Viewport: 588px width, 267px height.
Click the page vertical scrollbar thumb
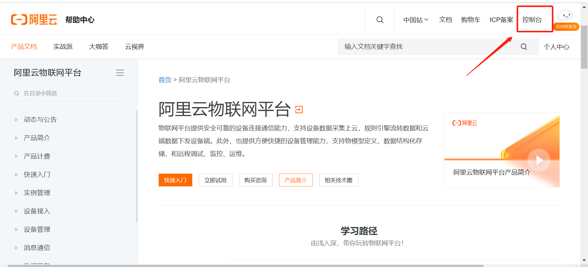pyautogui.click(x=584, y=47)
